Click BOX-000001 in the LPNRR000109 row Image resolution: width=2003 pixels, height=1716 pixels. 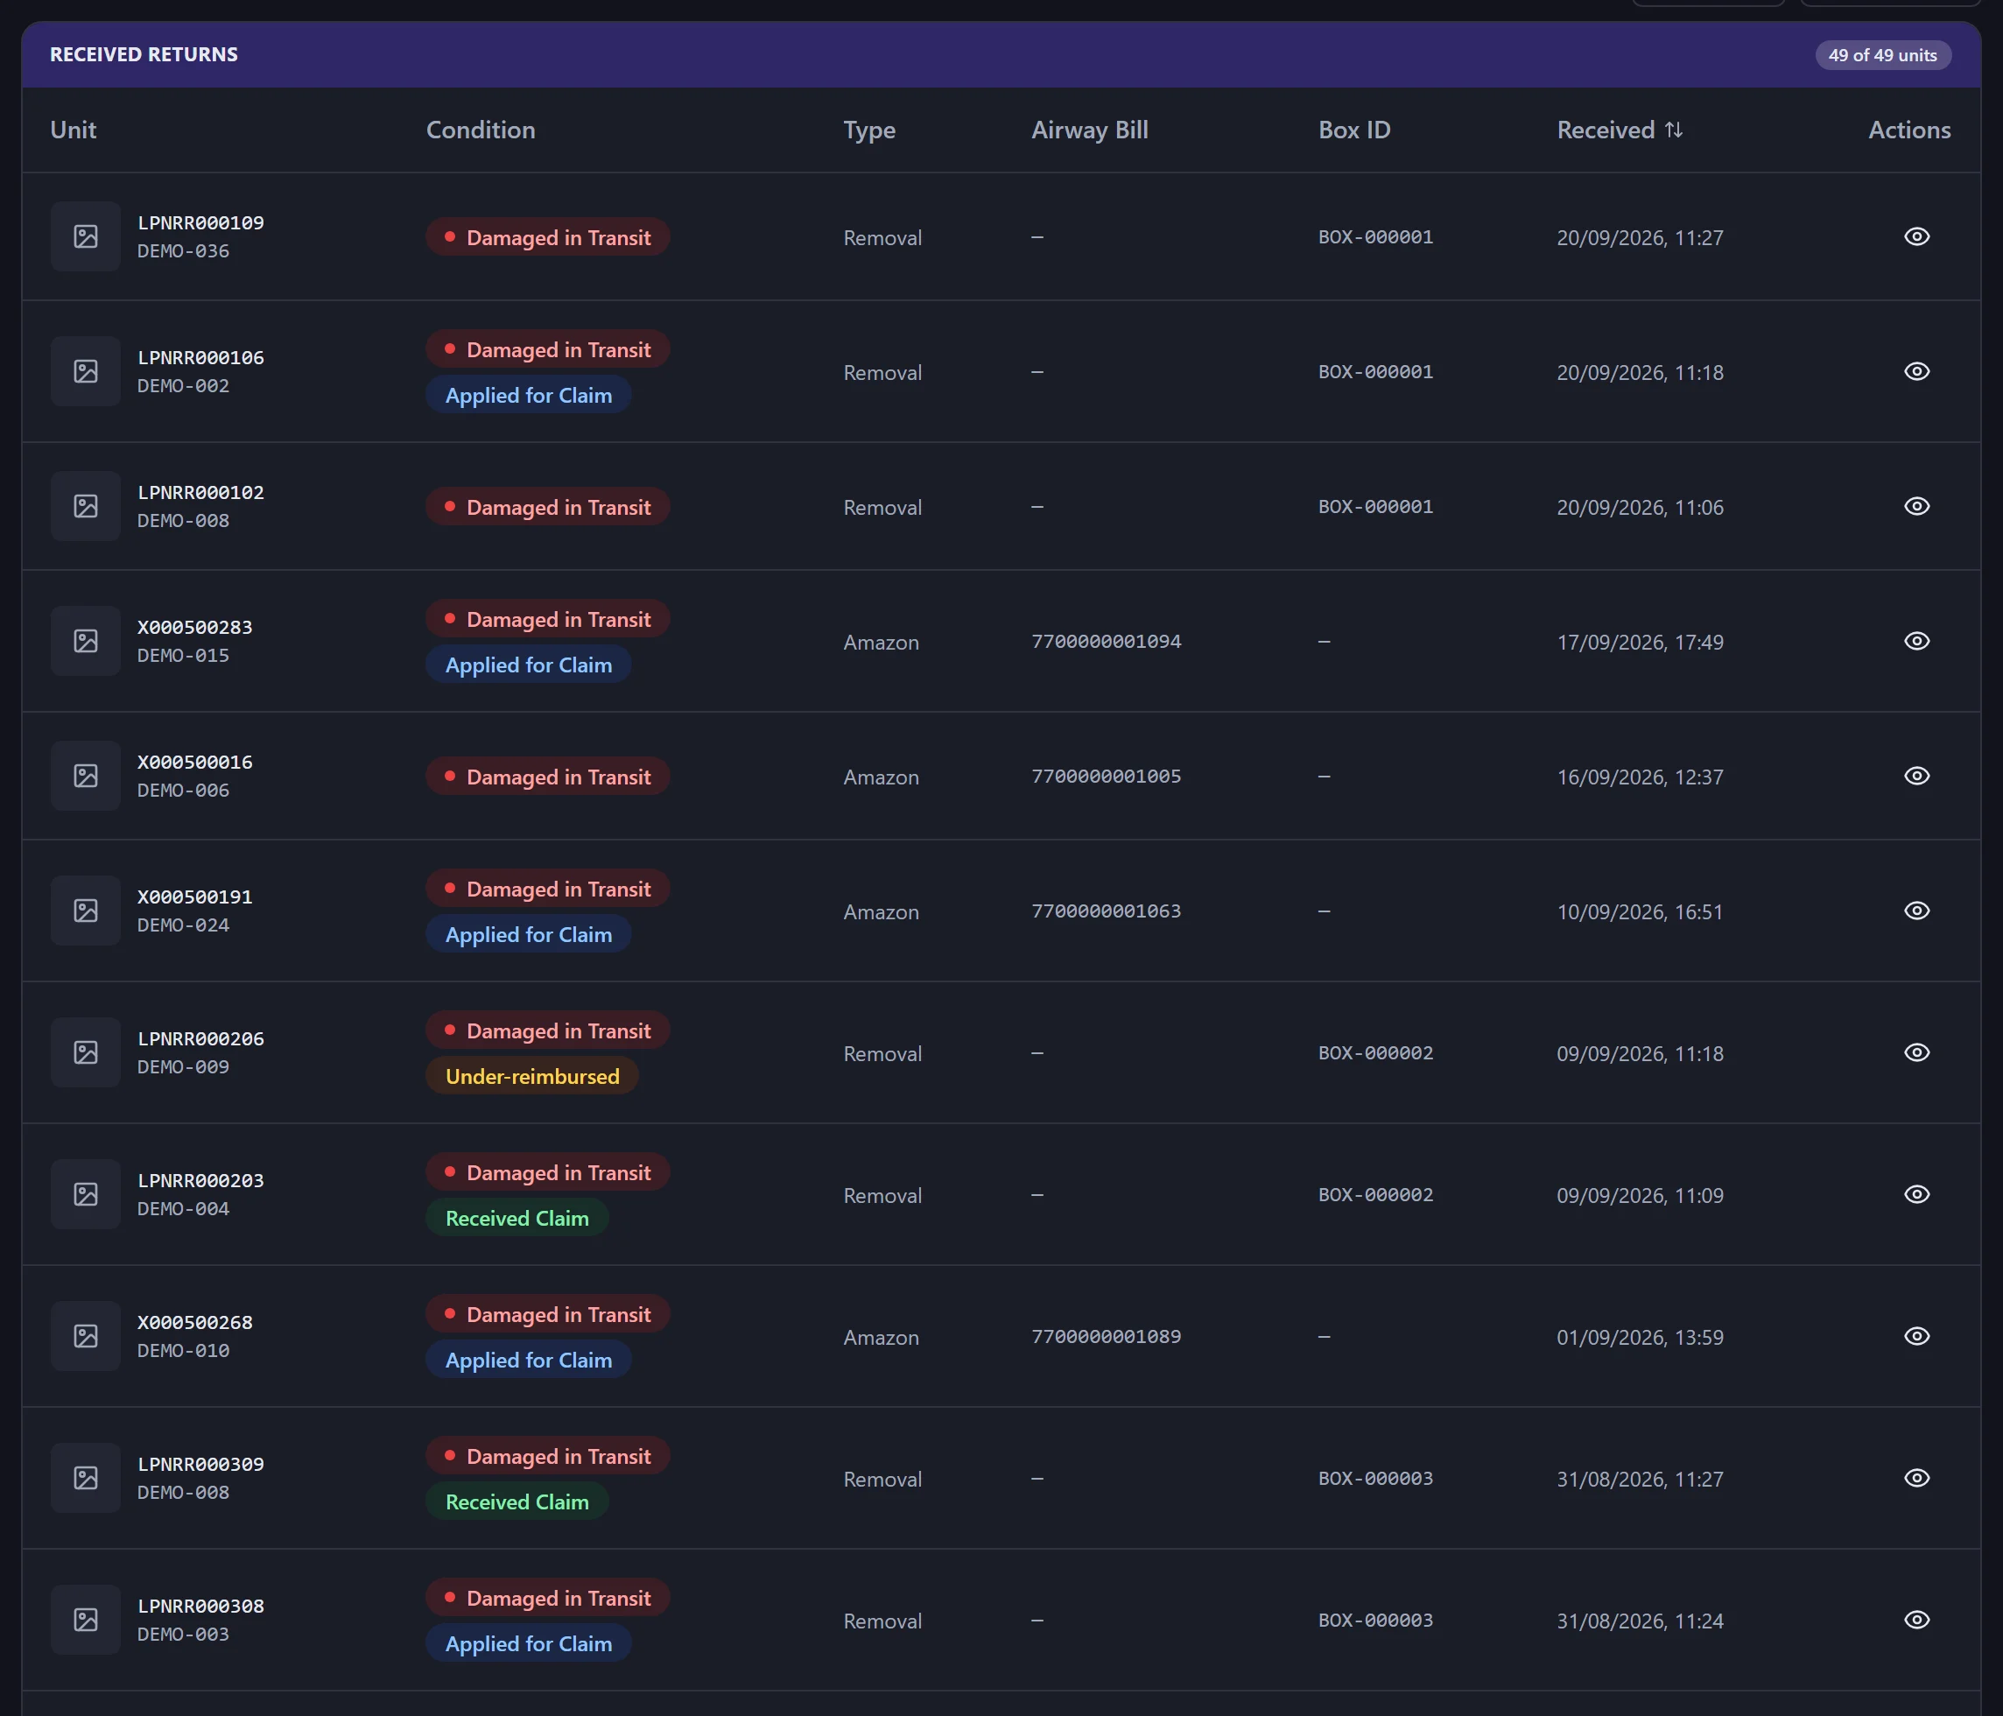point(1375,237)
